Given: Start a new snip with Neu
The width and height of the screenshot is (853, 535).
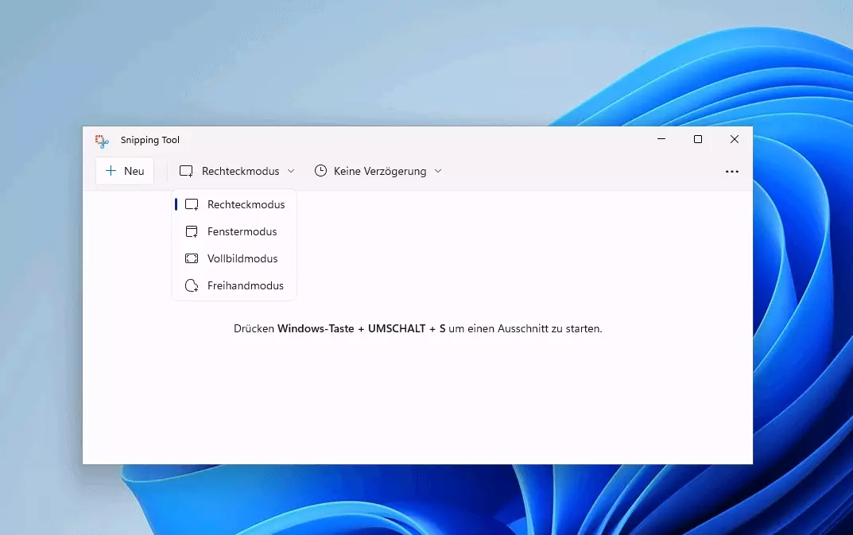Looking at the screenshot, I should point(125,171).
